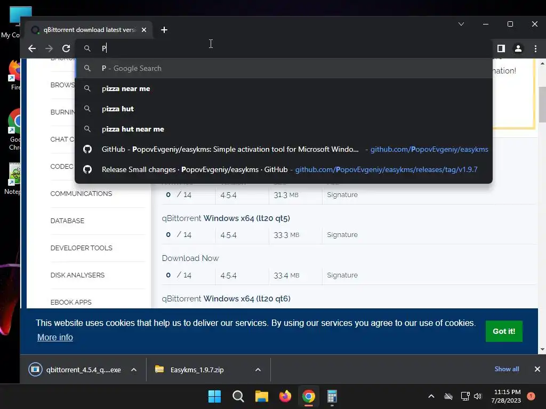546x409 pixels.
Task: Click the Chrome taskbar icon
Action: tap(309, 396)
